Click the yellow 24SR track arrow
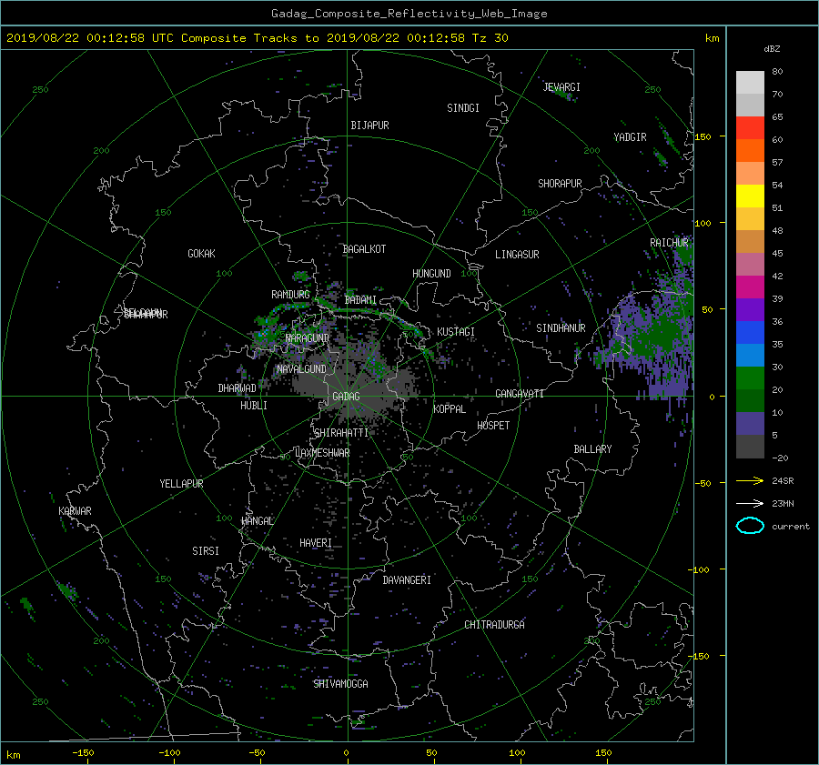The height and width of the screenshot is (765, 819). click(750, 480)
